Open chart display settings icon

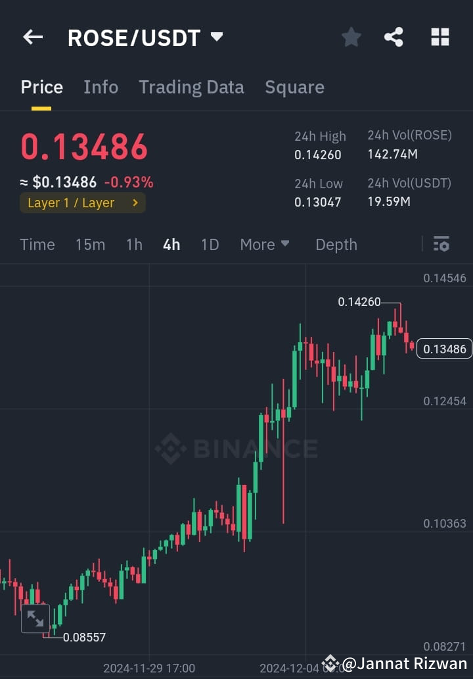[441, 244]
